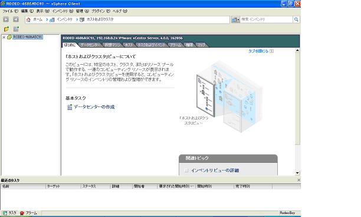Open the ヘルプ menu
361x217 pixels.
[x=120, y=11]
